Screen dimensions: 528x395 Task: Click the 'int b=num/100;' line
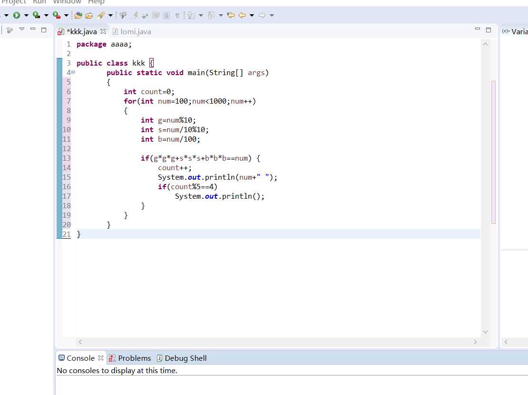pyautogui.click(x=170, y=139)
